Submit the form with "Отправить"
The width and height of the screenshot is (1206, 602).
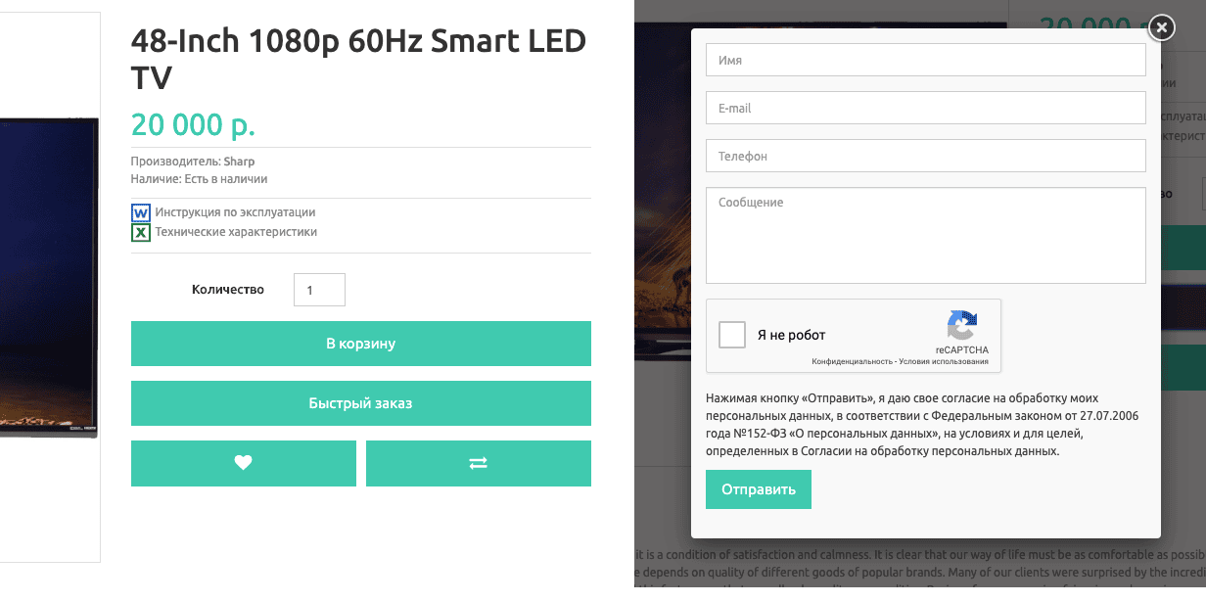point(759,489)
